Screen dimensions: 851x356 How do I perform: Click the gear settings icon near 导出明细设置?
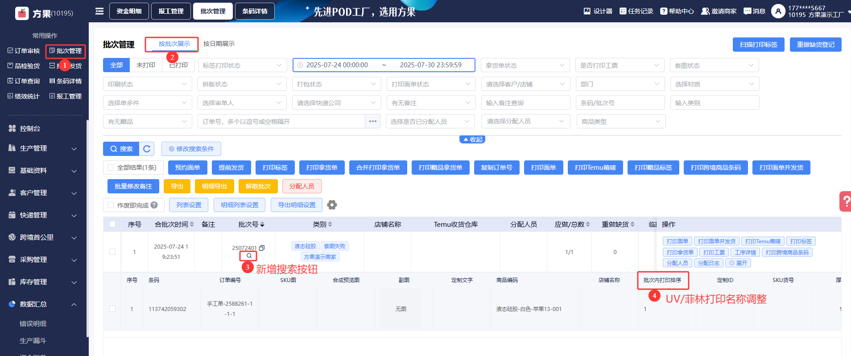pyautogui.click(x=332, y=205)
